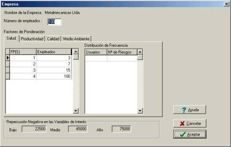Focus the Número de empleados field
The image size is (231, 147).
coord(54,22)
